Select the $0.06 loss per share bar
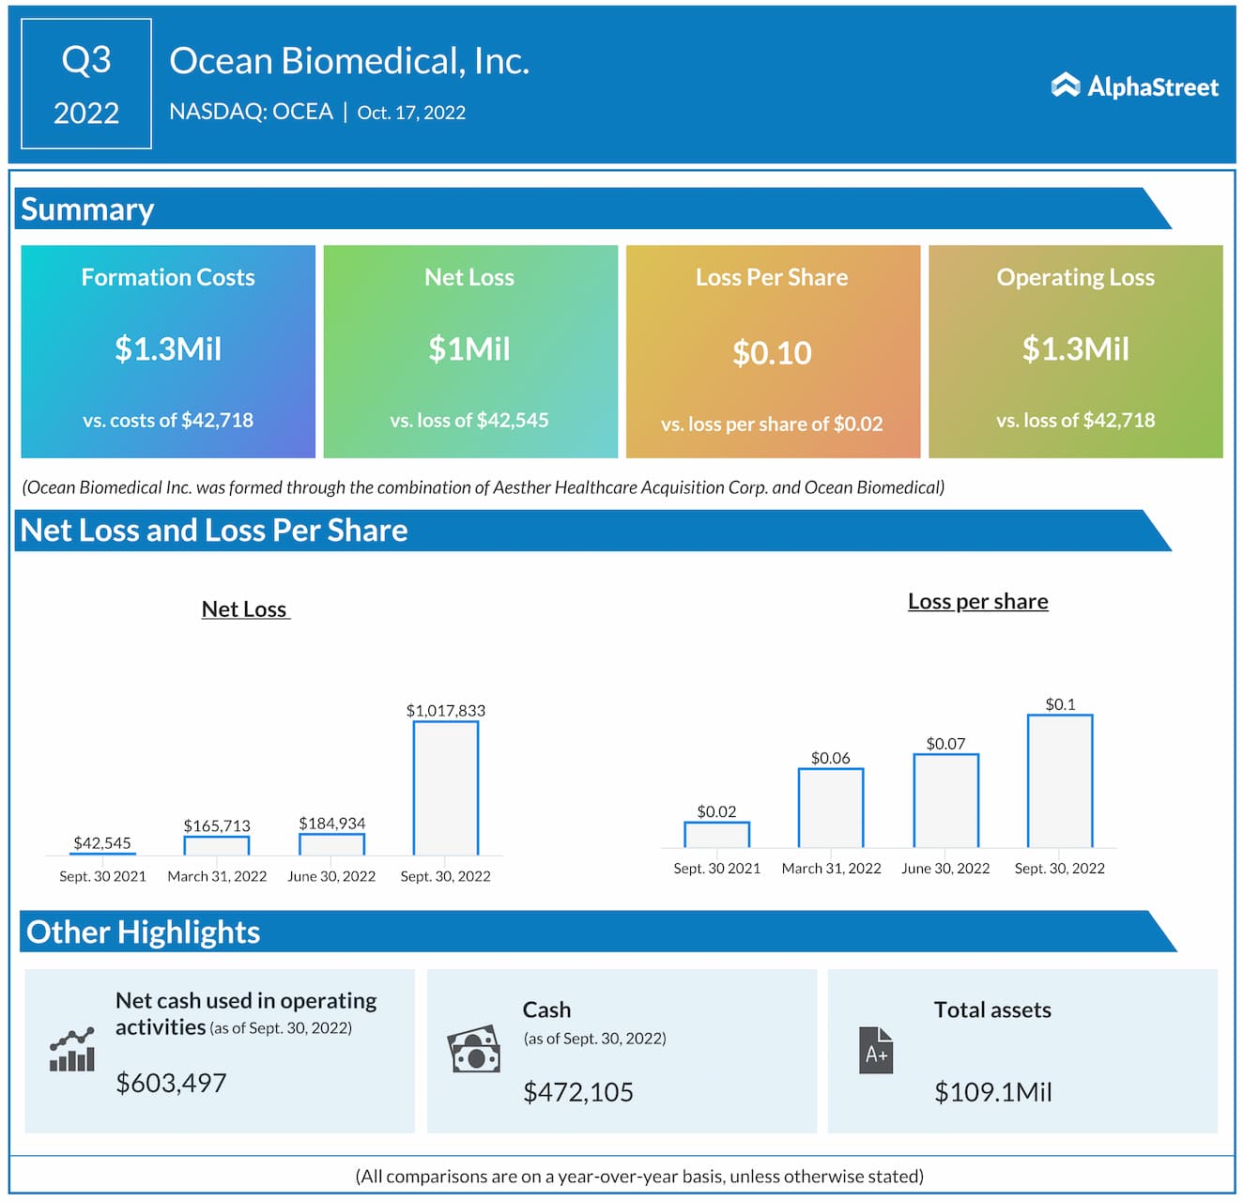The image size is (1244, 1202). coord(831,808)
